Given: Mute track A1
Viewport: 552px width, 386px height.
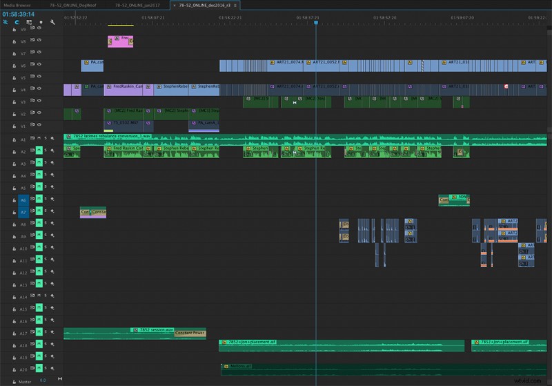Looking at the screenshot, I should point(39,138).
